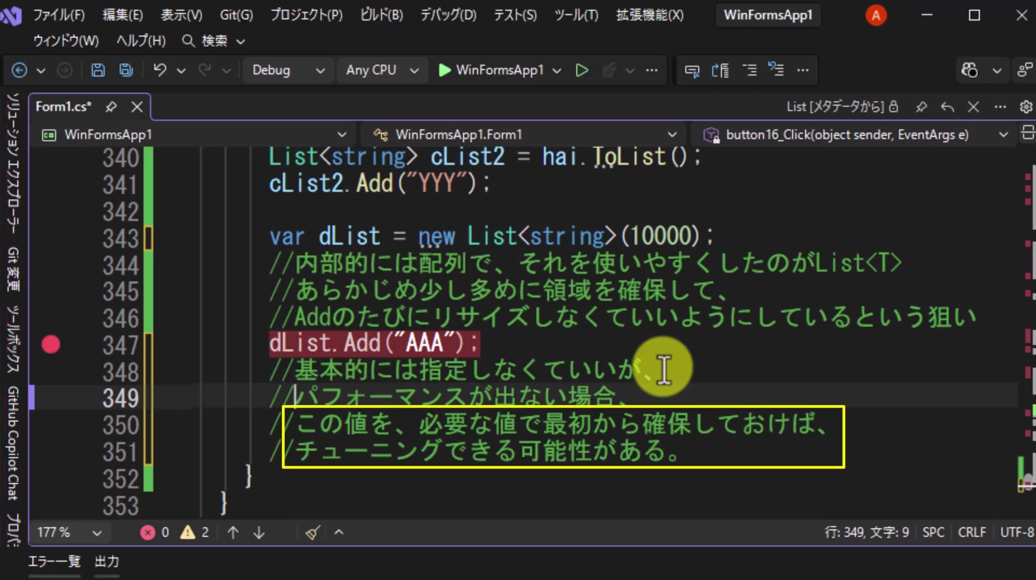Open the エラー一覧 panel tab
Image resolution: width=1036 pixels, height=580 pixels.
coord(54,562)
